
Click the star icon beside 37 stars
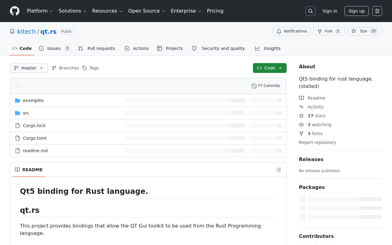coord(301,116)
